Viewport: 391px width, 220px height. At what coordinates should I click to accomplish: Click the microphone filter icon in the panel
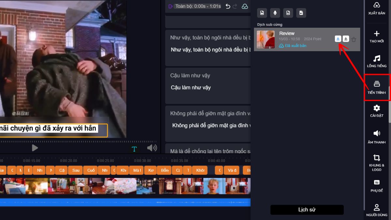275,13
